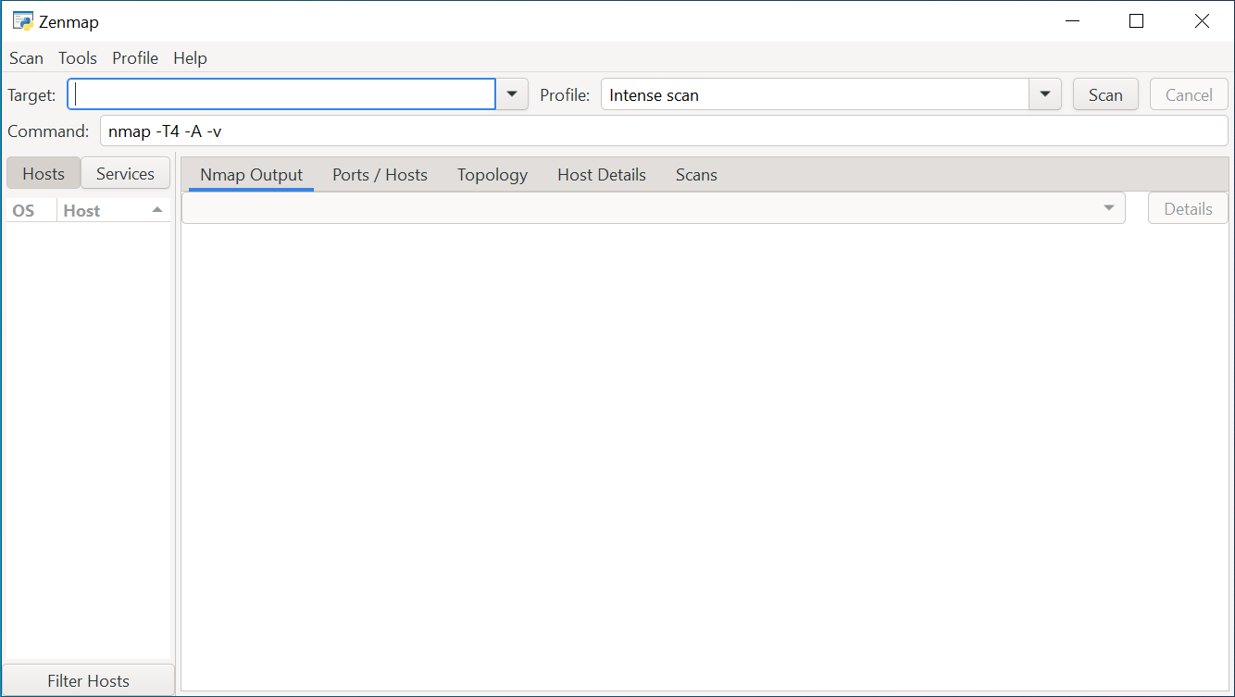Expand the Target history dropdown arrow
Viewport: 1235px width, 697px height.
point(512,94)
